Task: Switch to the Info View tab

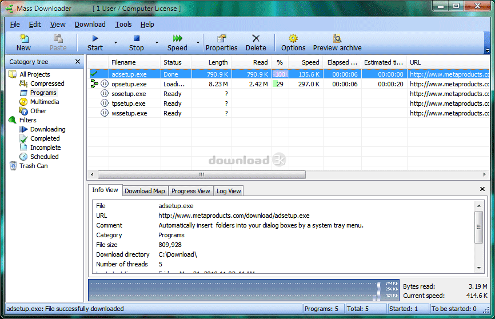Action: (105, 190)
